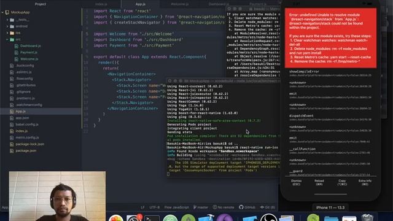
Task: Select App.js in the project tree
Action: [x=20, y=111]
